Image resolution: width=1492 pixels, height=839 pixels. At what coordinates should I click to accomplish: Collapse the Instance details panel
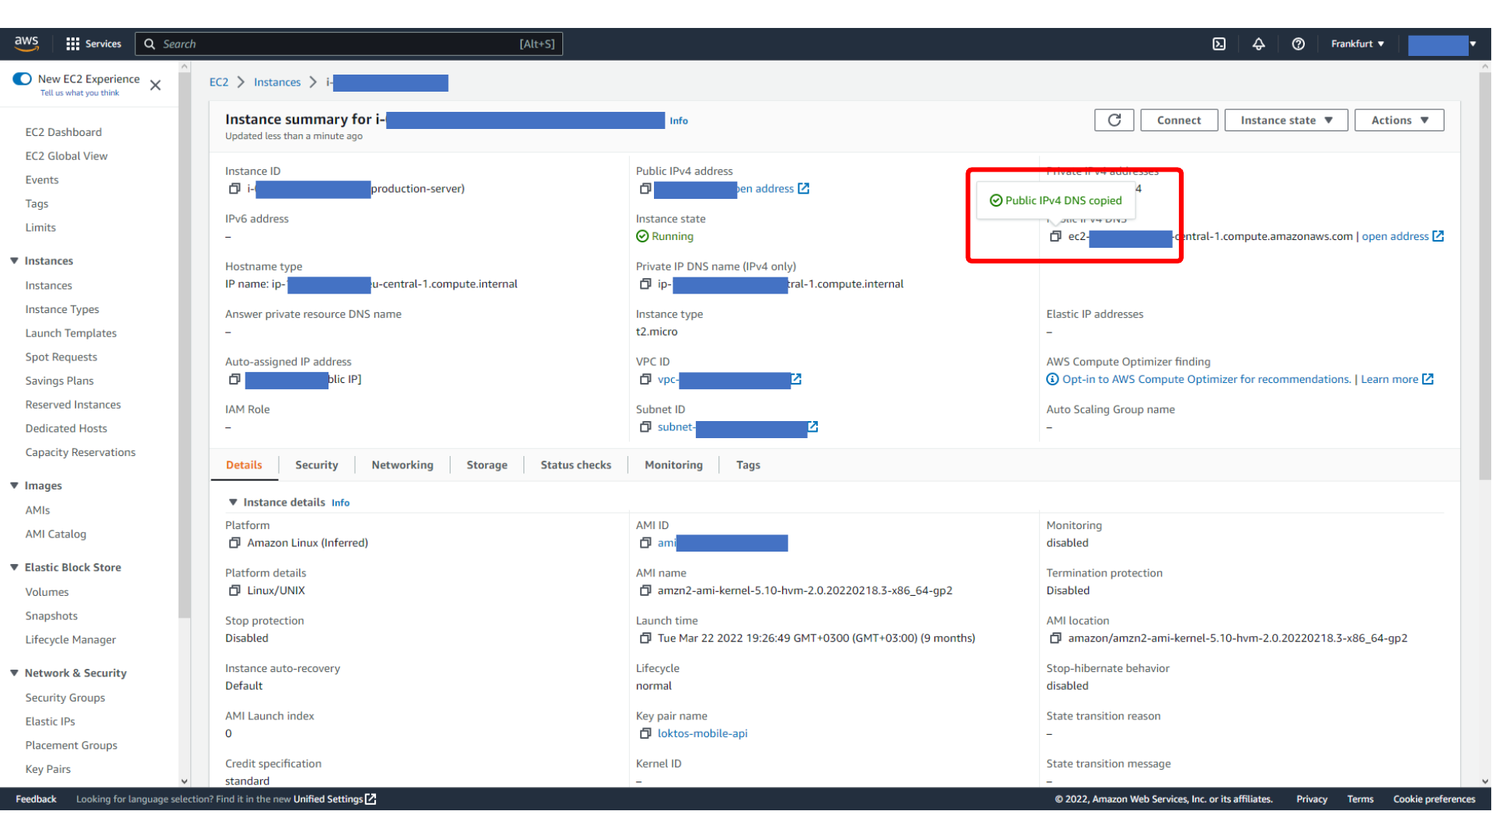pyautogui.click(x=233, y=502)
